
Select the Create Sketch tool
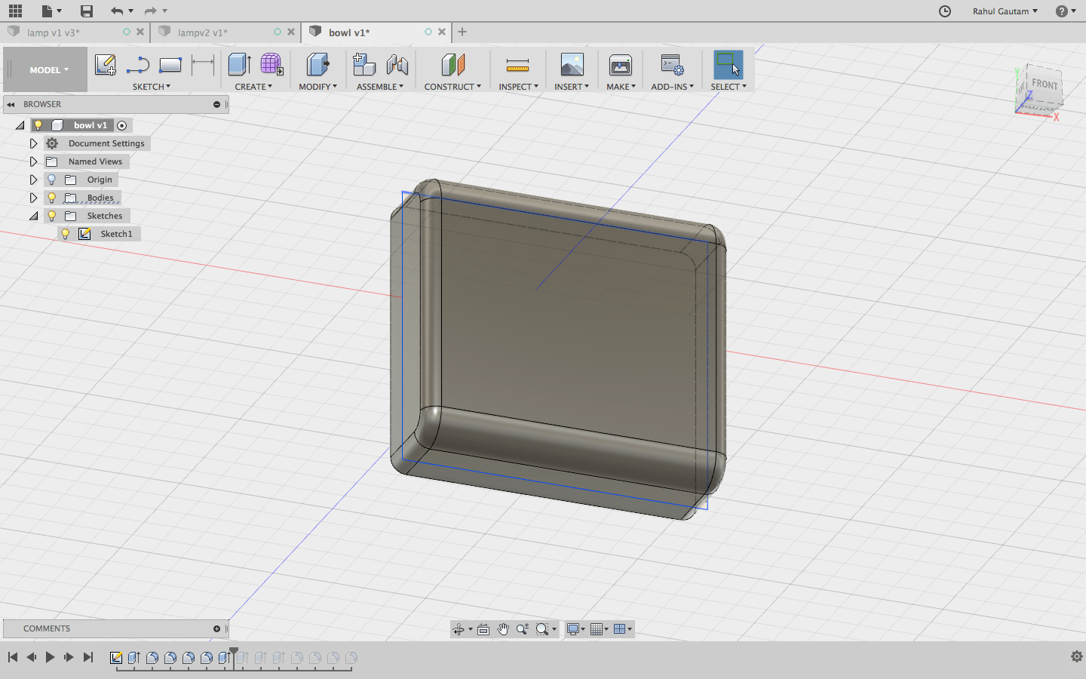(x=106, y=65)
